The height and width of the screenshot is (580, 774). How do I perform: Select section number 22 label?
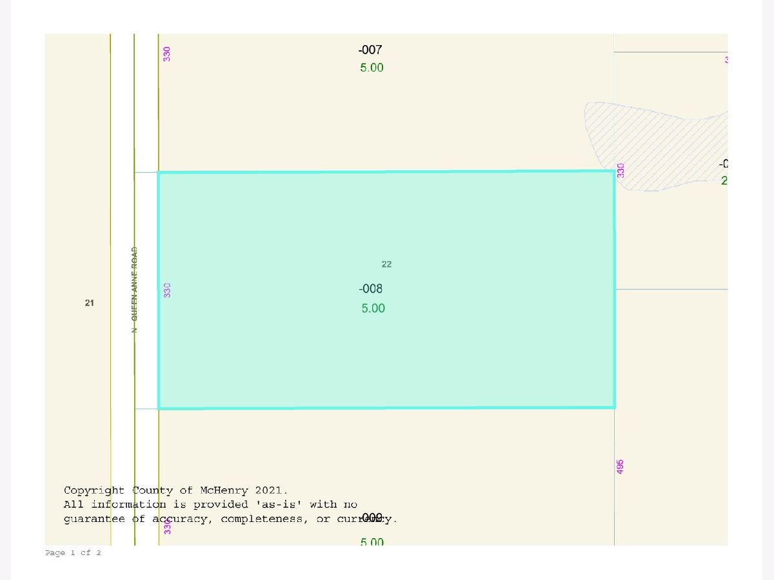386,264
